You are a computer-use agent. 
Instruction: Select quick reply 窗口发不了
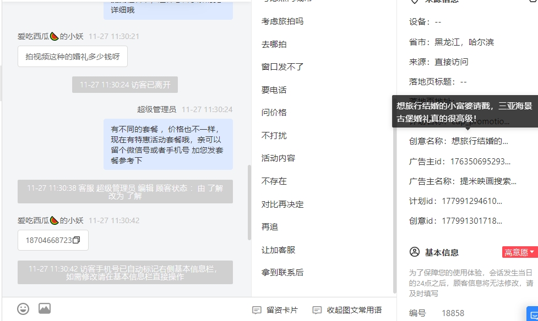pos(282,67)
